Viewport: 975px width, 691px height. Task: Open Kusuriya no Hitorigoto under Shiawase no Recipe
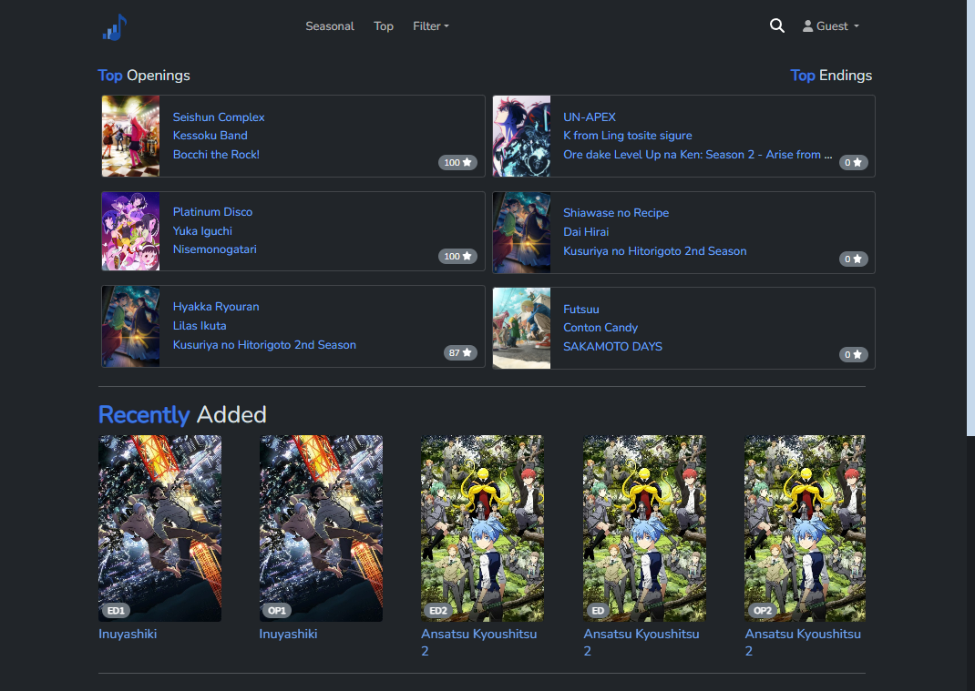[655, 251]
